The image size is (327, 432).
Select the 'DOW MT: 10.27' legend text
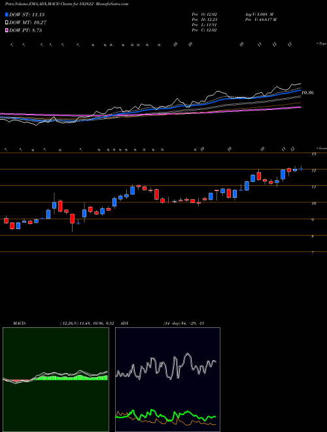(x=28, y=23)
